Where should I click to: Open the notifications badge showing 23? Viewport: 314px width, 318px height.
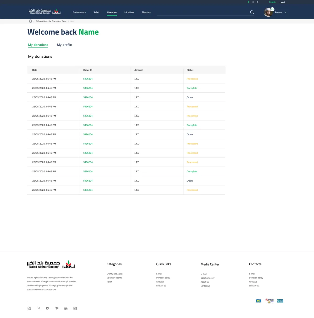tap(272, 9)
